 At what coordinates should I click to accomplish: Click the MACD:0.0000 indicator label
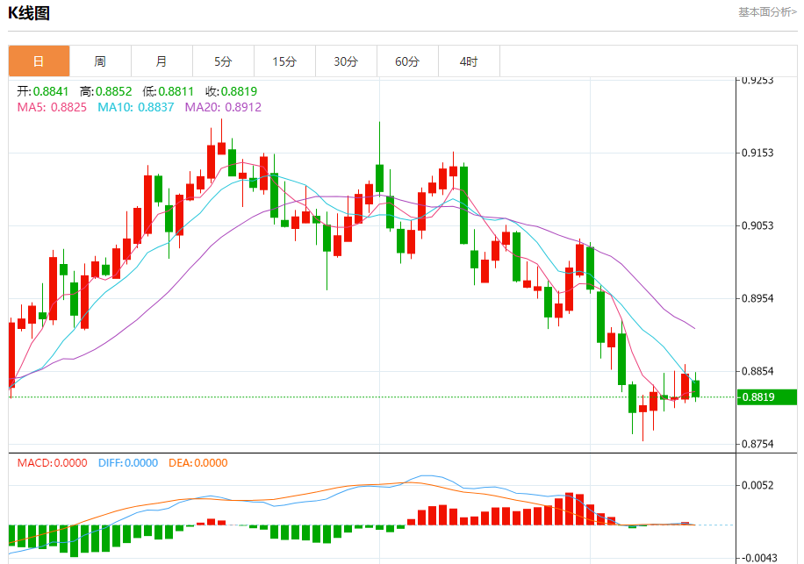[x=53, y=463]
